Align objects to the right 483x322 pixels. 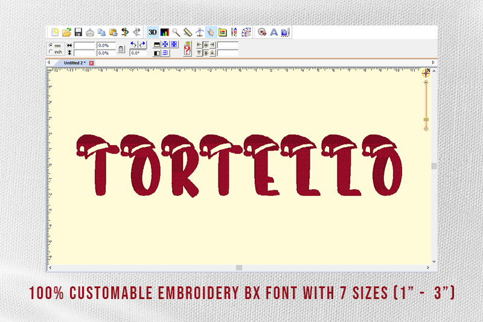tap(213, 45)
